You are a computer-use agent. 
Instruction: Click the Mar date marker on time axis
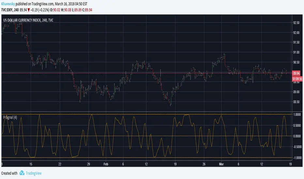click(221, 164)
